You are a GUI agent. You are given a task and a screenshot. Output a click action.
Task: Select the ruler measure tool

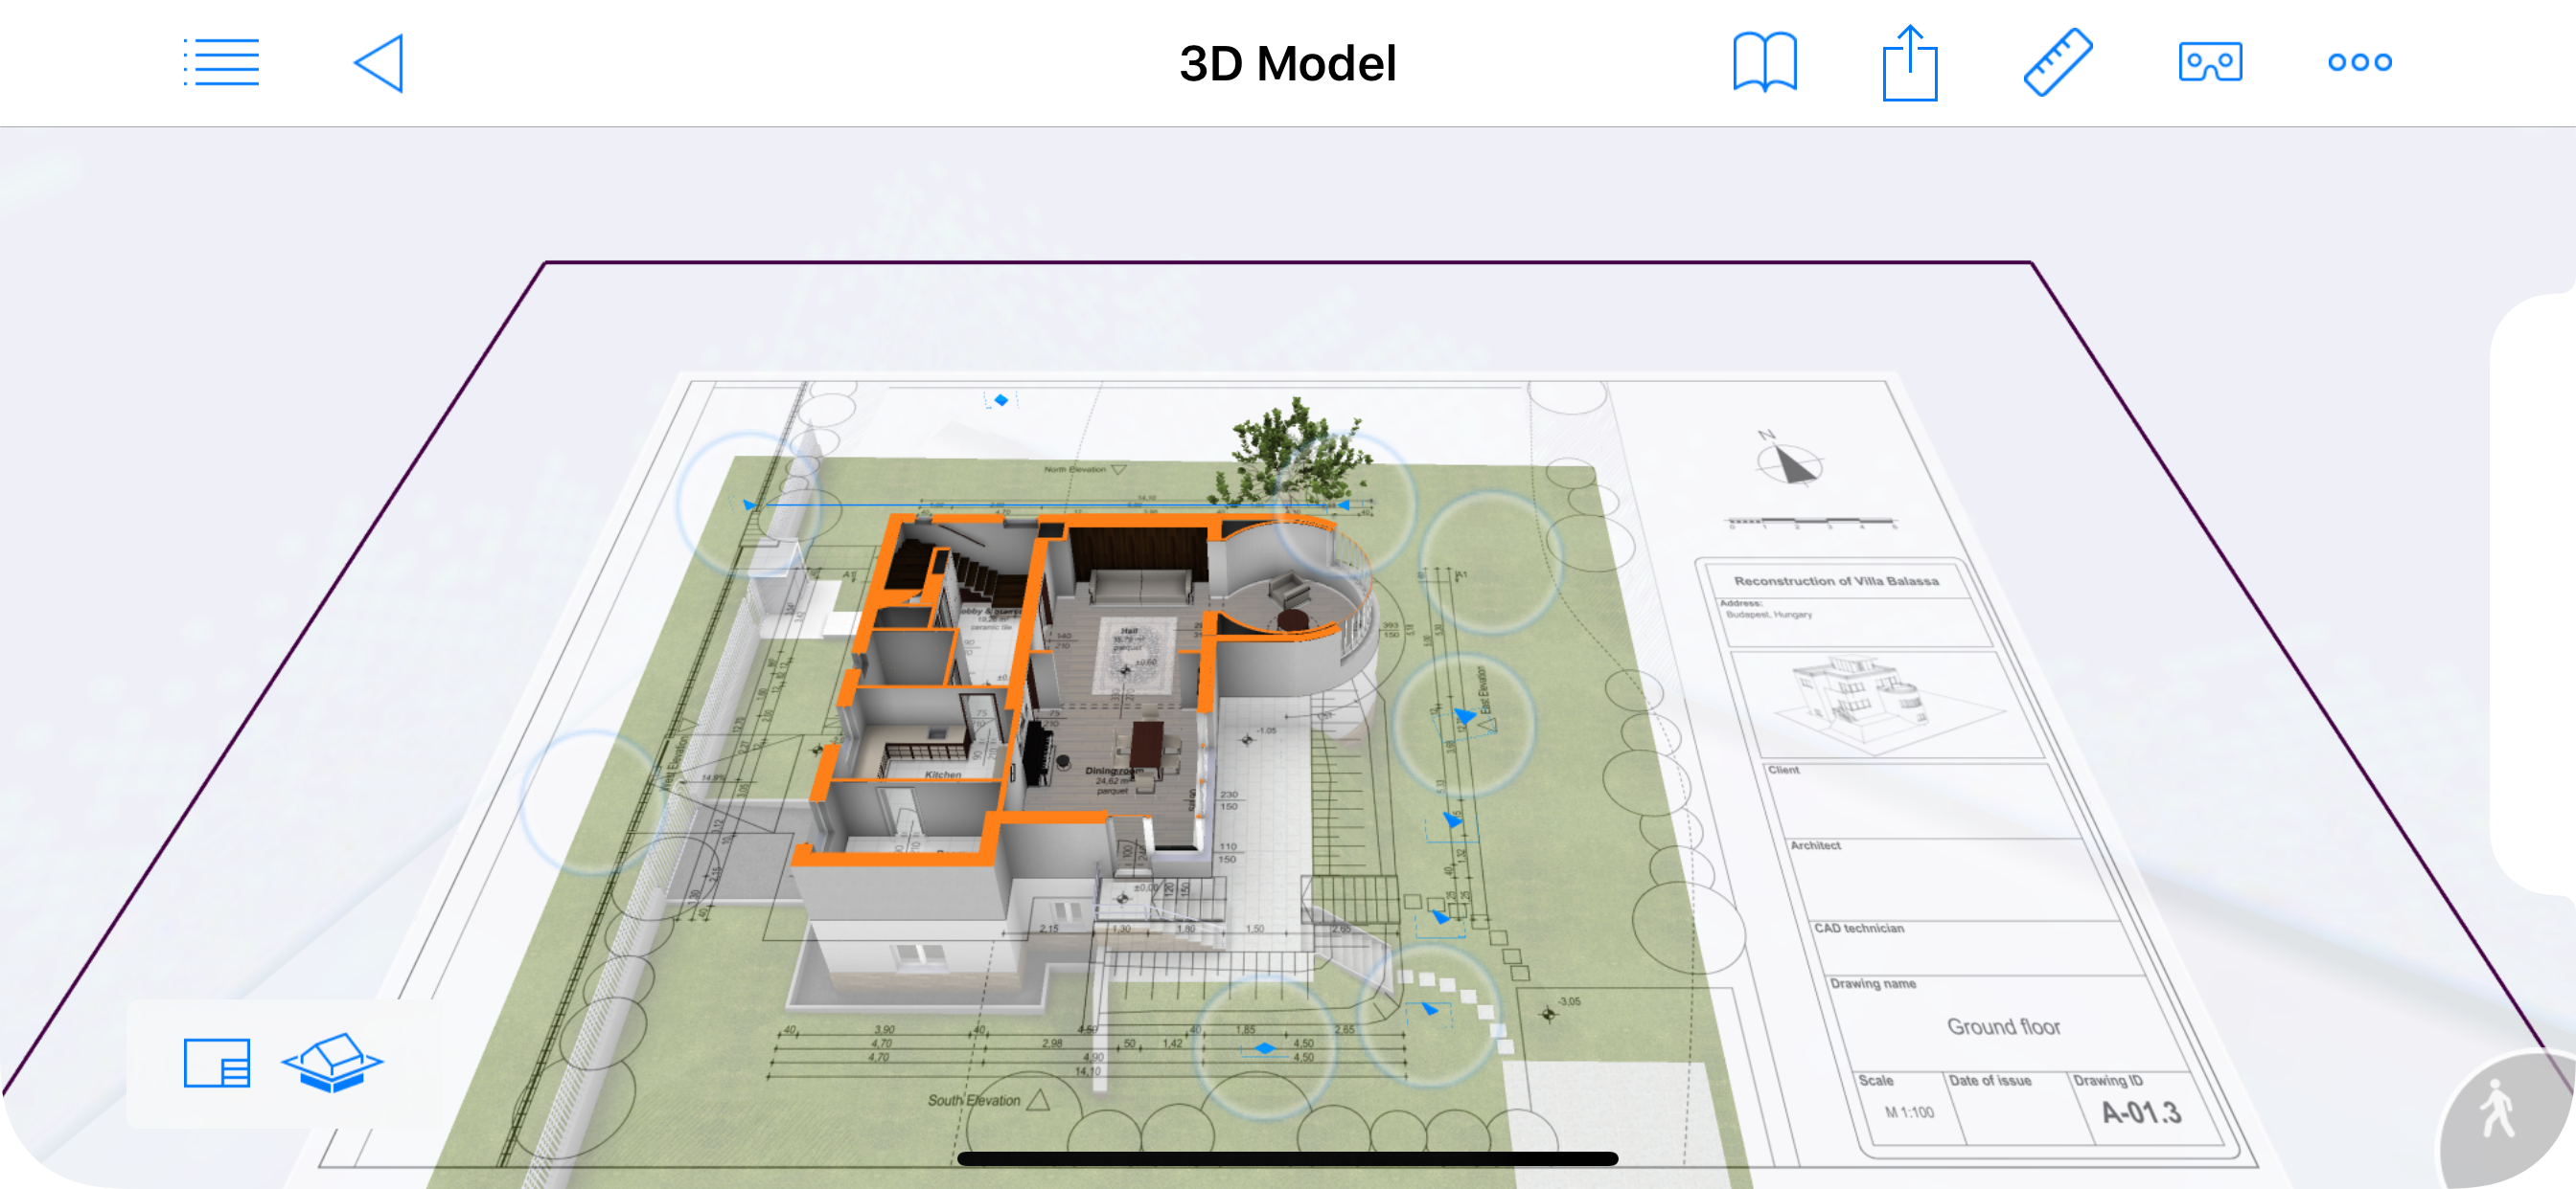pos(2058,63)
